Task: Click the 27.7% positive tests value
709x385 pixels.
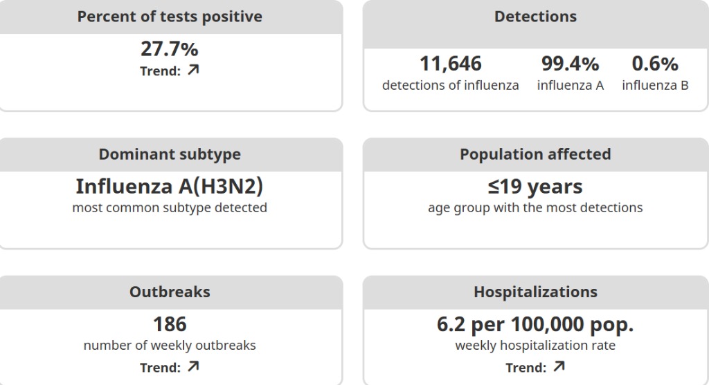Action: (x=170, y=49)
